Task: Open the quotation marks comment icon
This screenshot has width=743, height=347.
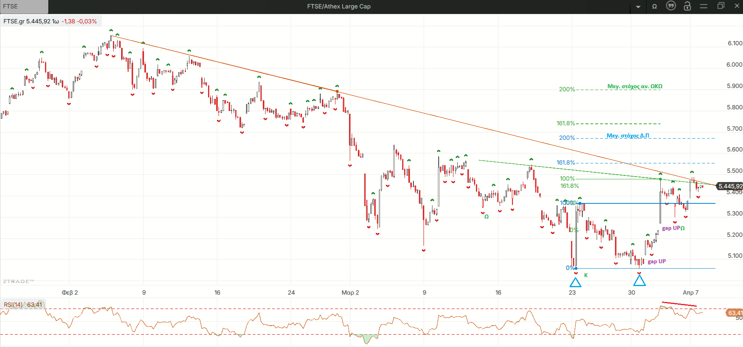Action: pyautogui.click(x=671, y=6)
